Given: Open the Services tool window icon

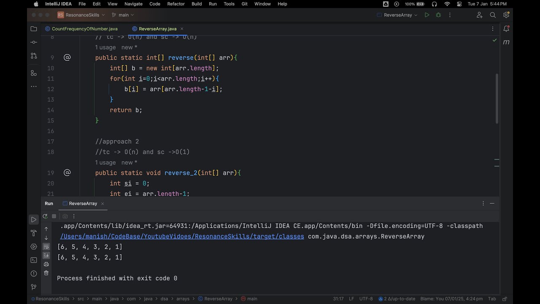Looking at the screenshot, I should point(34,247).
